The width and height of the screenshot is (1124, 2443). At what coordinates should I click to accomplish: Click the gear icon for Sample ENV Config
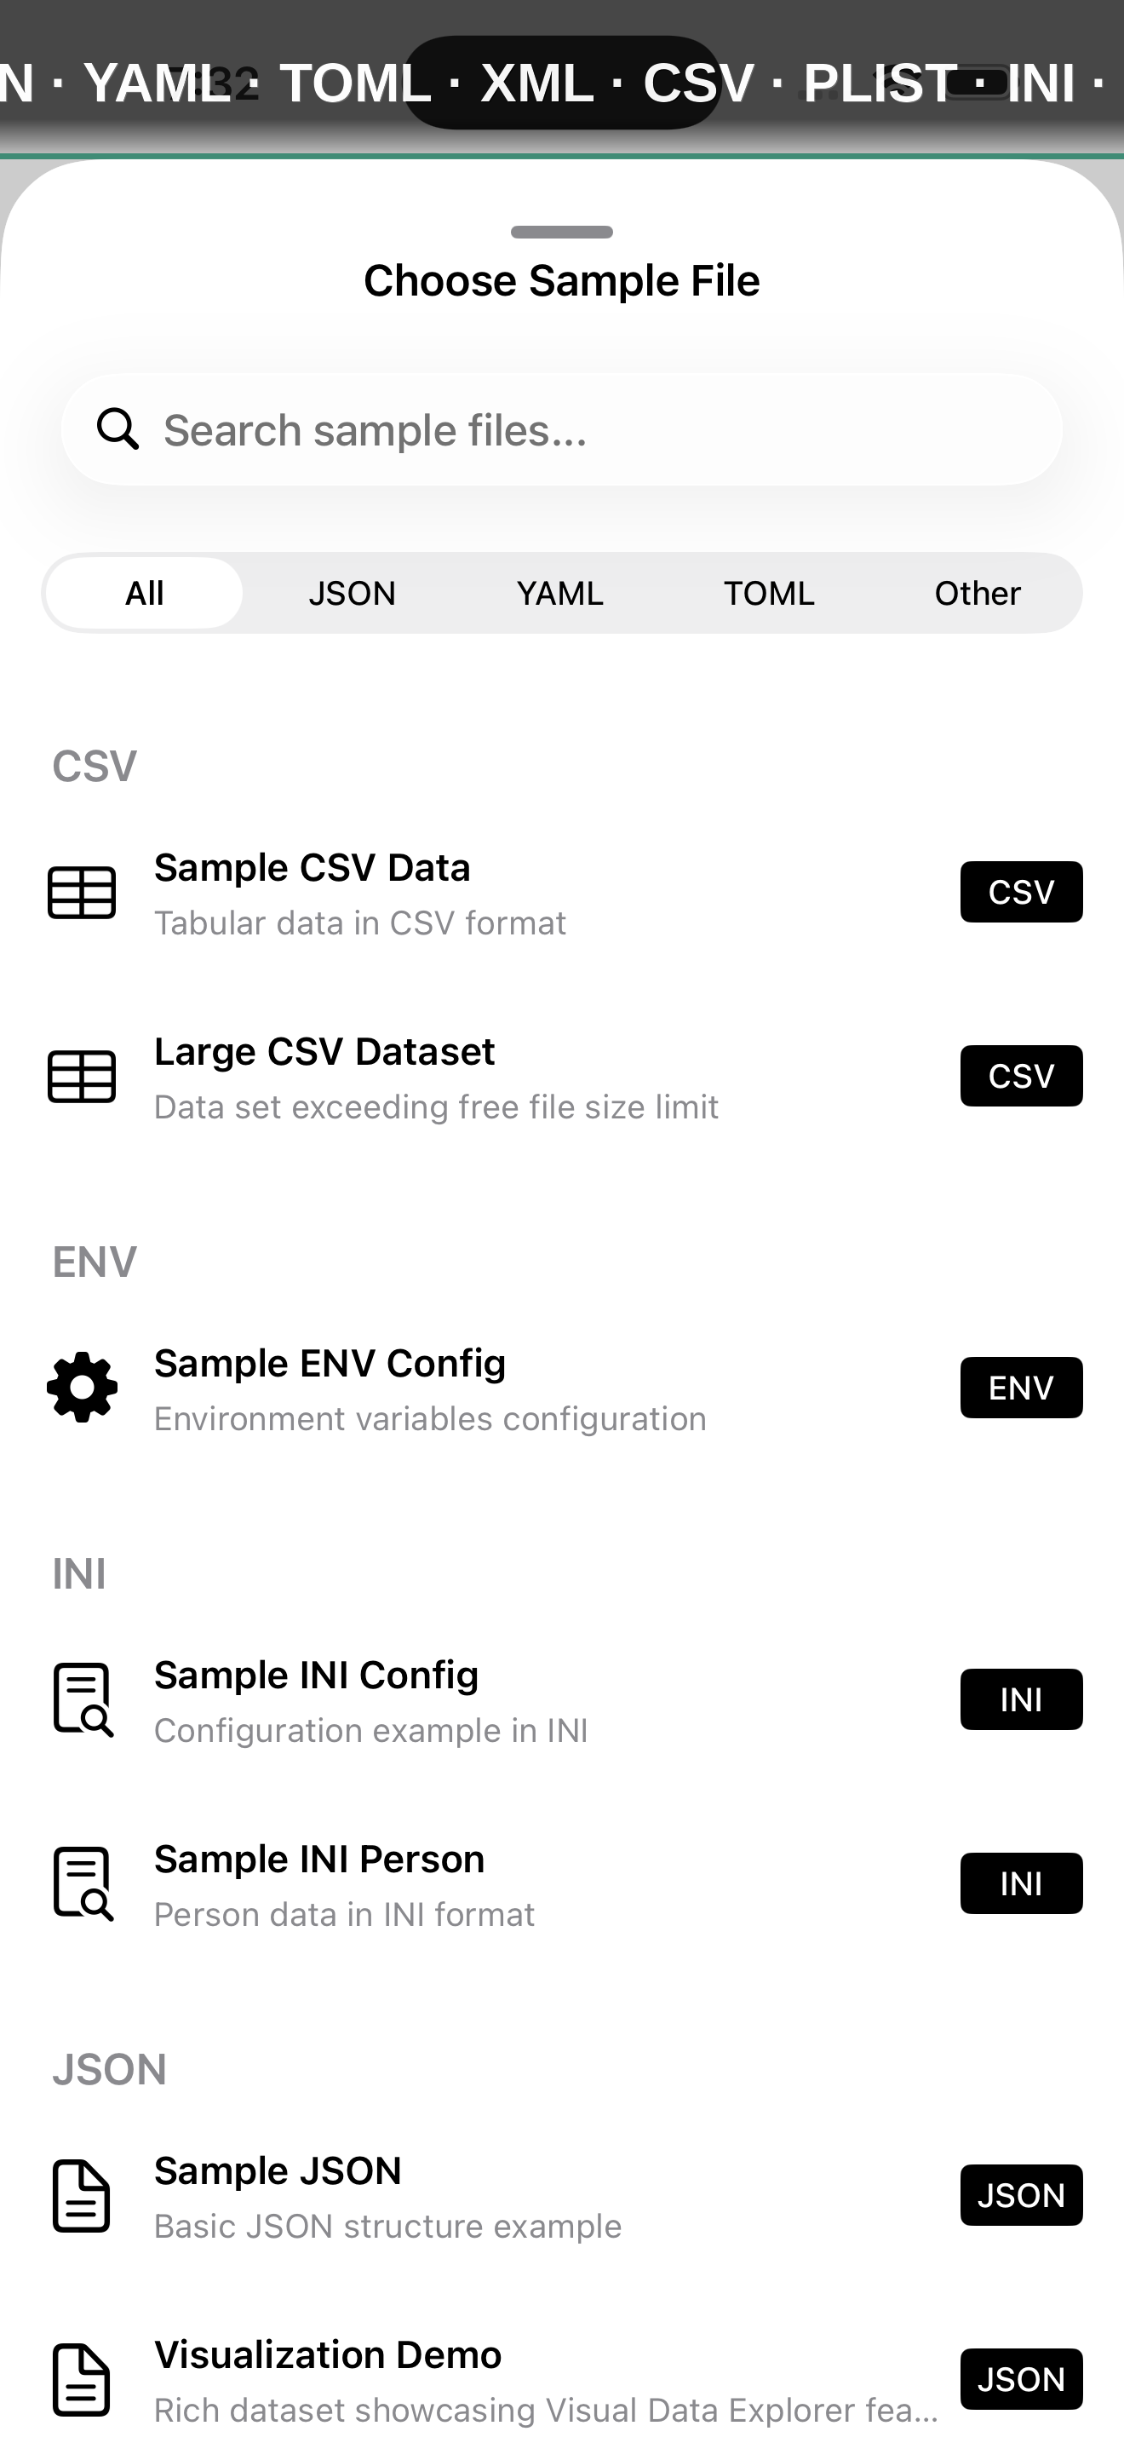click(83, 1388)
